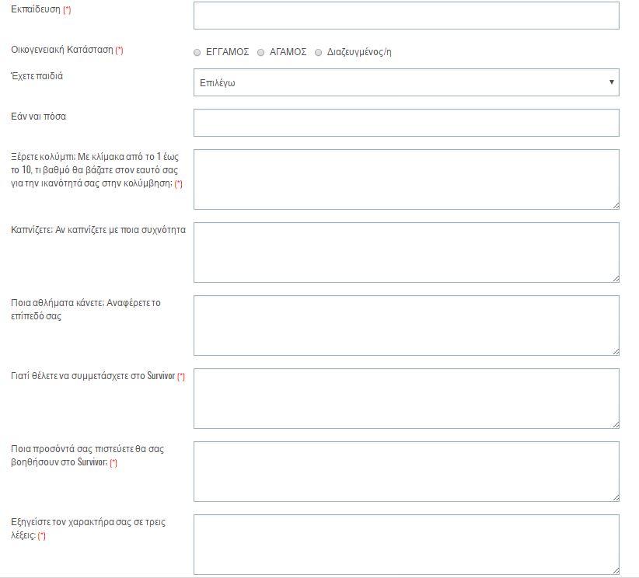Click resize handle of the swimming text area

click(615, 205)
